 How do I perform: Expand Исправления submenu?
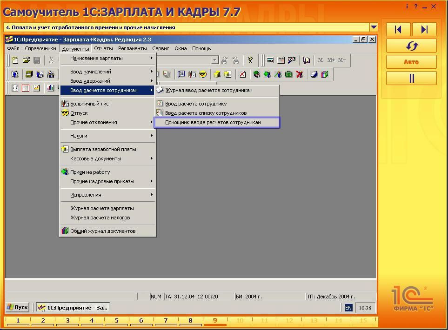(108, 195)
